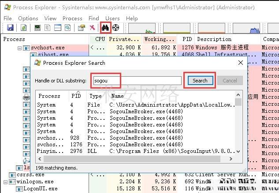Select sihost.exe in the process tree

click(x=53, y=54)
